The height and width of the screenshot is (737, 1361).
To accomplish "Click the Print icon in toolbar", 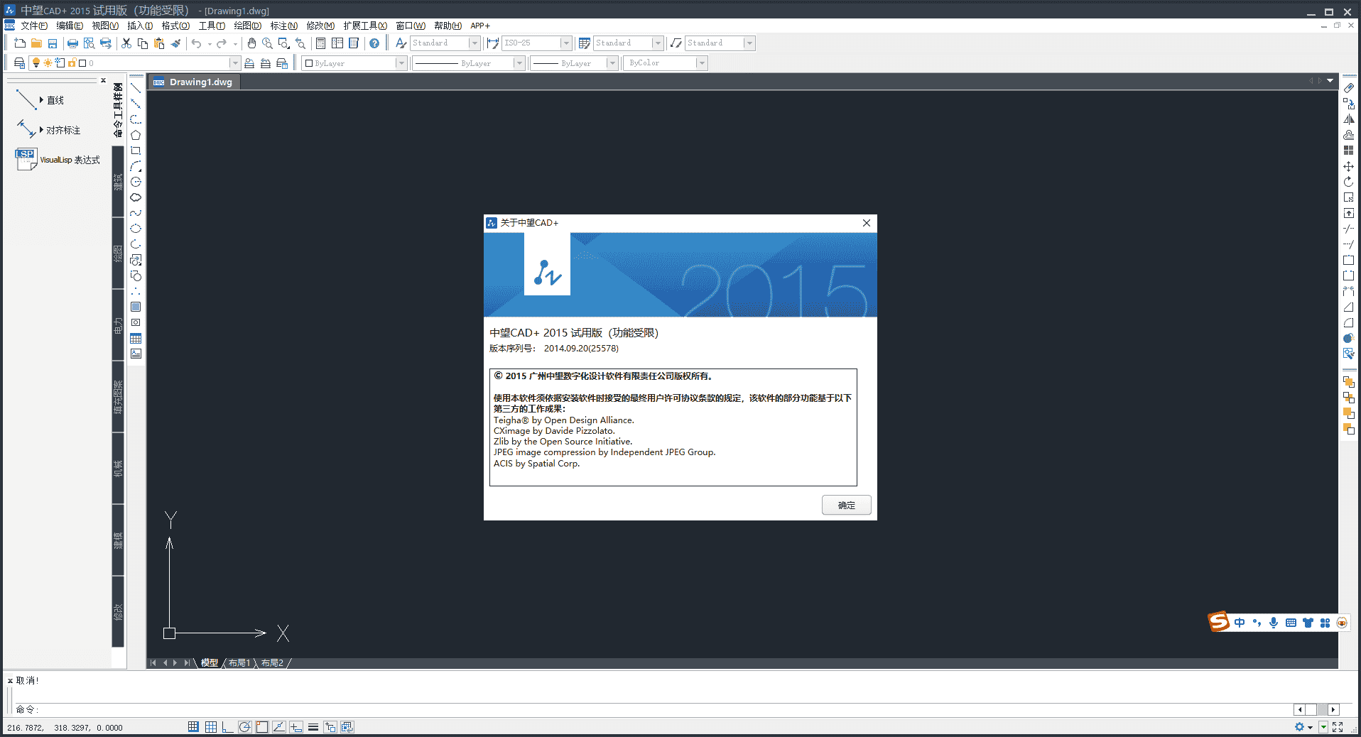I will click(x=72, y=43).
